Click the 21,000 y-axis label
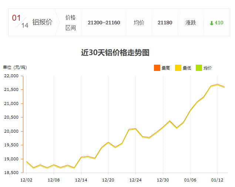235x187 pixels. [x=11, y=103]
